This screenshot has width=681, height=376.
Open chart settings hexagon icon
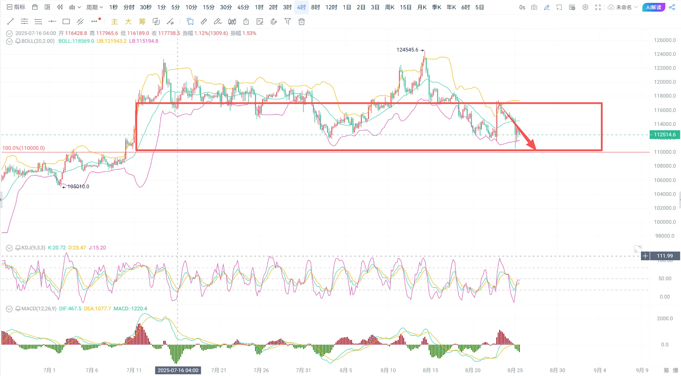pos(585,7)
